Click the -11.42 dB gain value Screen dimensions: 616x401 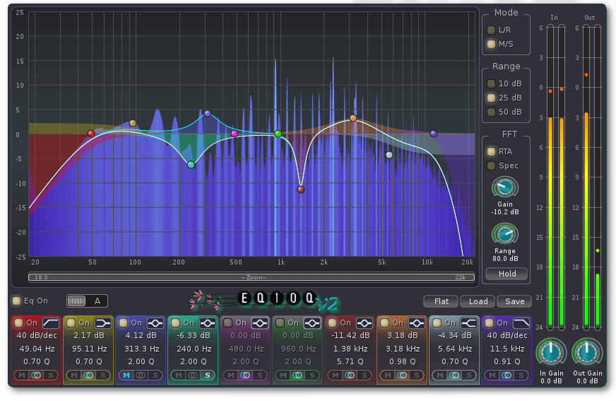click(350, 335)
